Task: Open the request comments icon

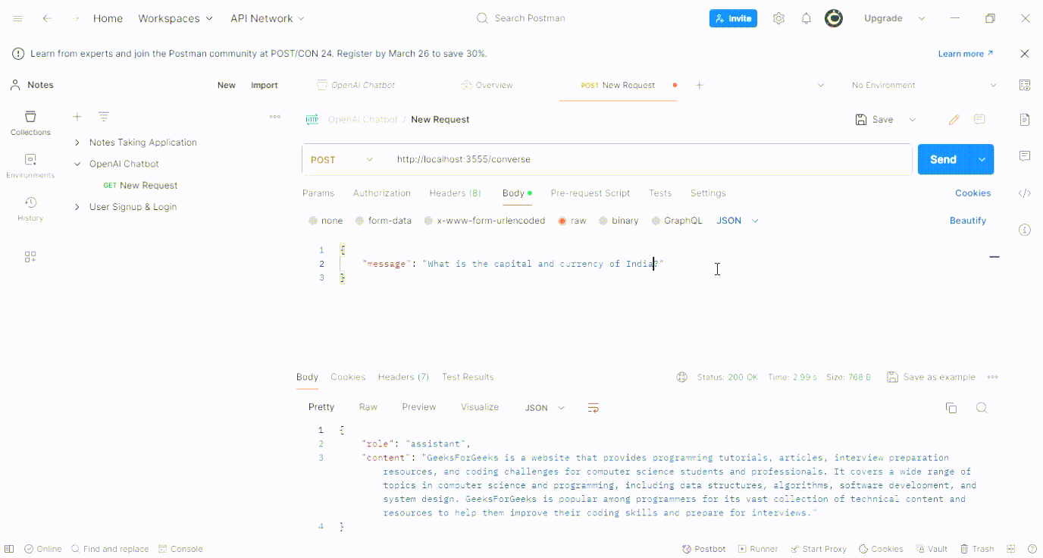Action: (x=979, y=119)
